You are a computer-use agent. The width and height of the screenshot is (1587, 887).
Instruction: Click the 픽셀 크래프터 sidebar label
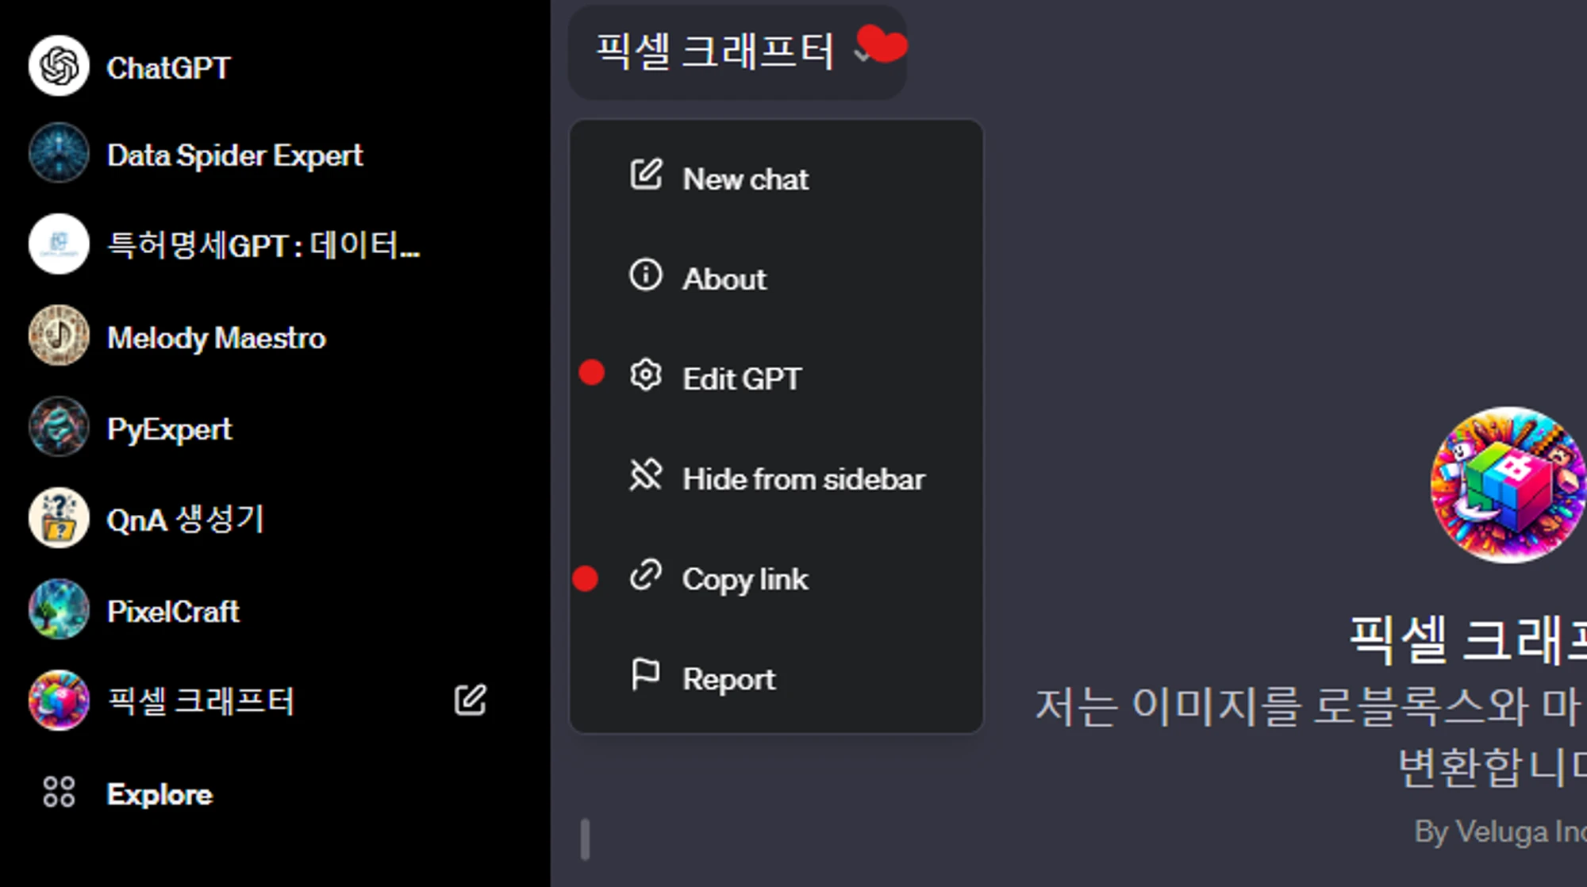[201, 701]
